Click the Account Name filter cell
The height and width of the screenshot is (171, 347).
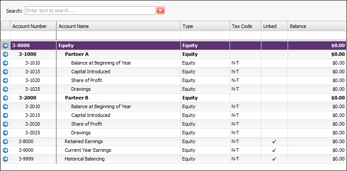118,35
